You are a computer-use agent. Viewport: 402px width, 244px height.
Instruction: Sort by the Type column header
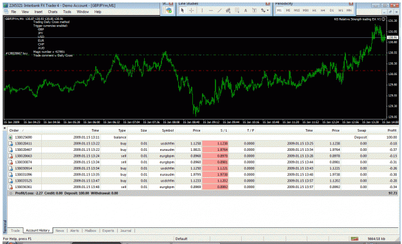(x=122, y=130)
